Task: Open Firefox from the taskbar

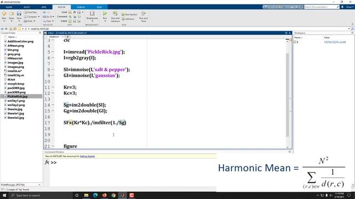Action: coord(104,195)
